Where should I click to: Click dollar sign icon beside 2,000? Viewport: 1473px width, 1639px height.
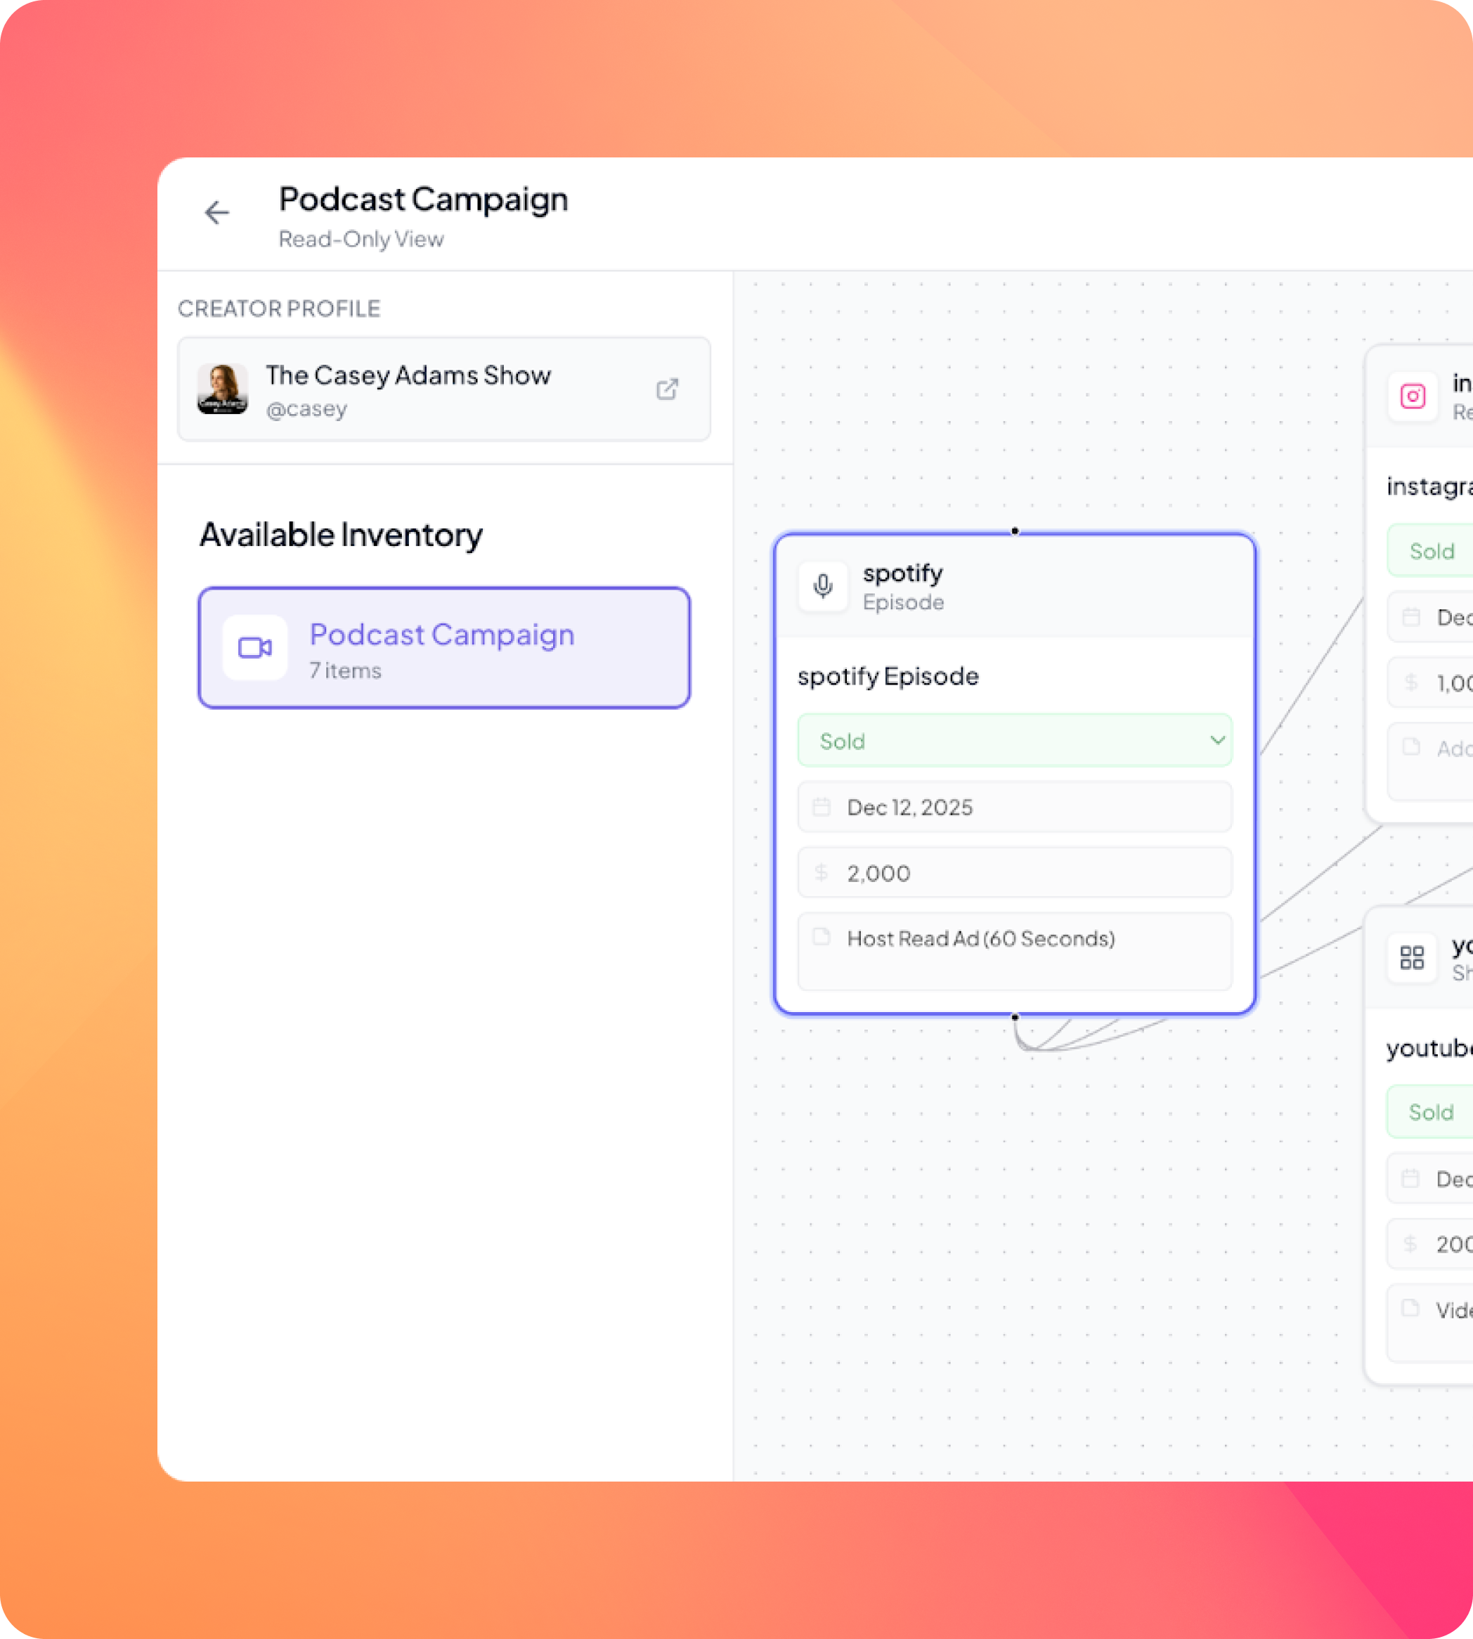pos(822,872)
